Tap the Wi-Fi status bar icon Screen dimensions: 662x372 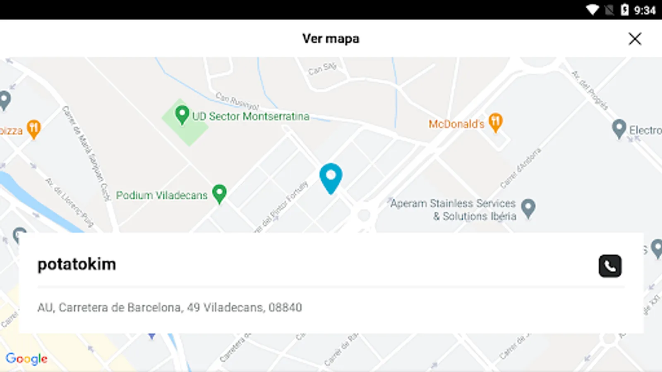592,10
